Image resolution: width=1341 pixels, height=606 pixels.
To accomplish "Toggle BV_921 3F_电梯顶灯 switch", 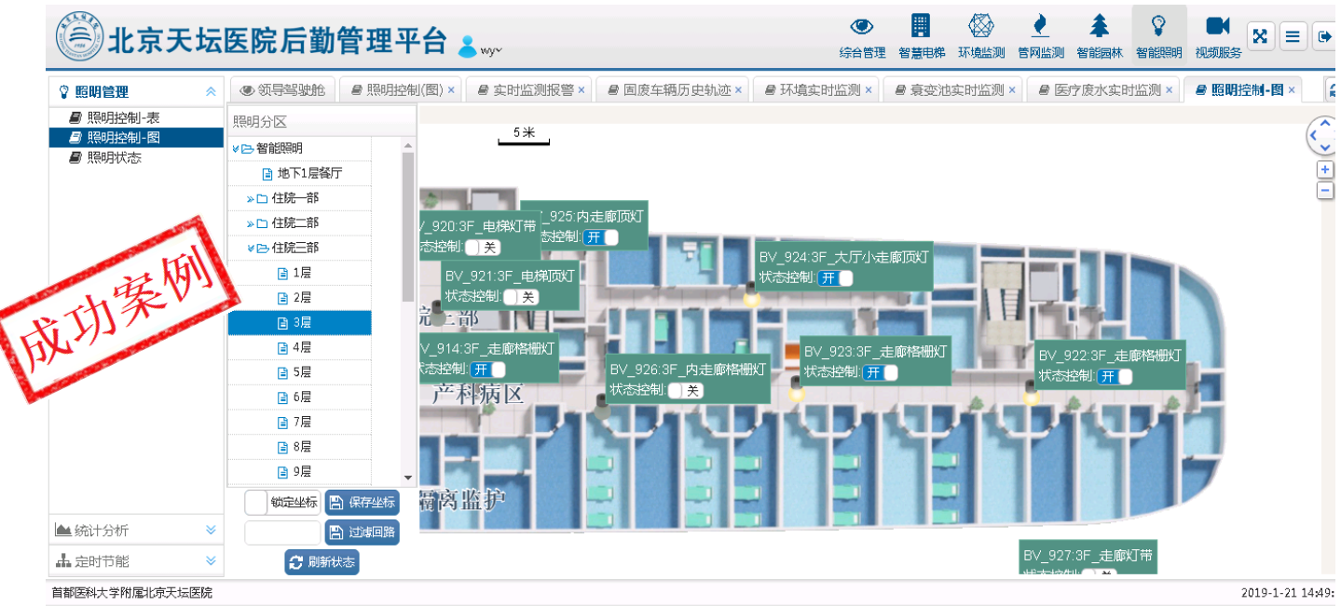I will (521, 297).
